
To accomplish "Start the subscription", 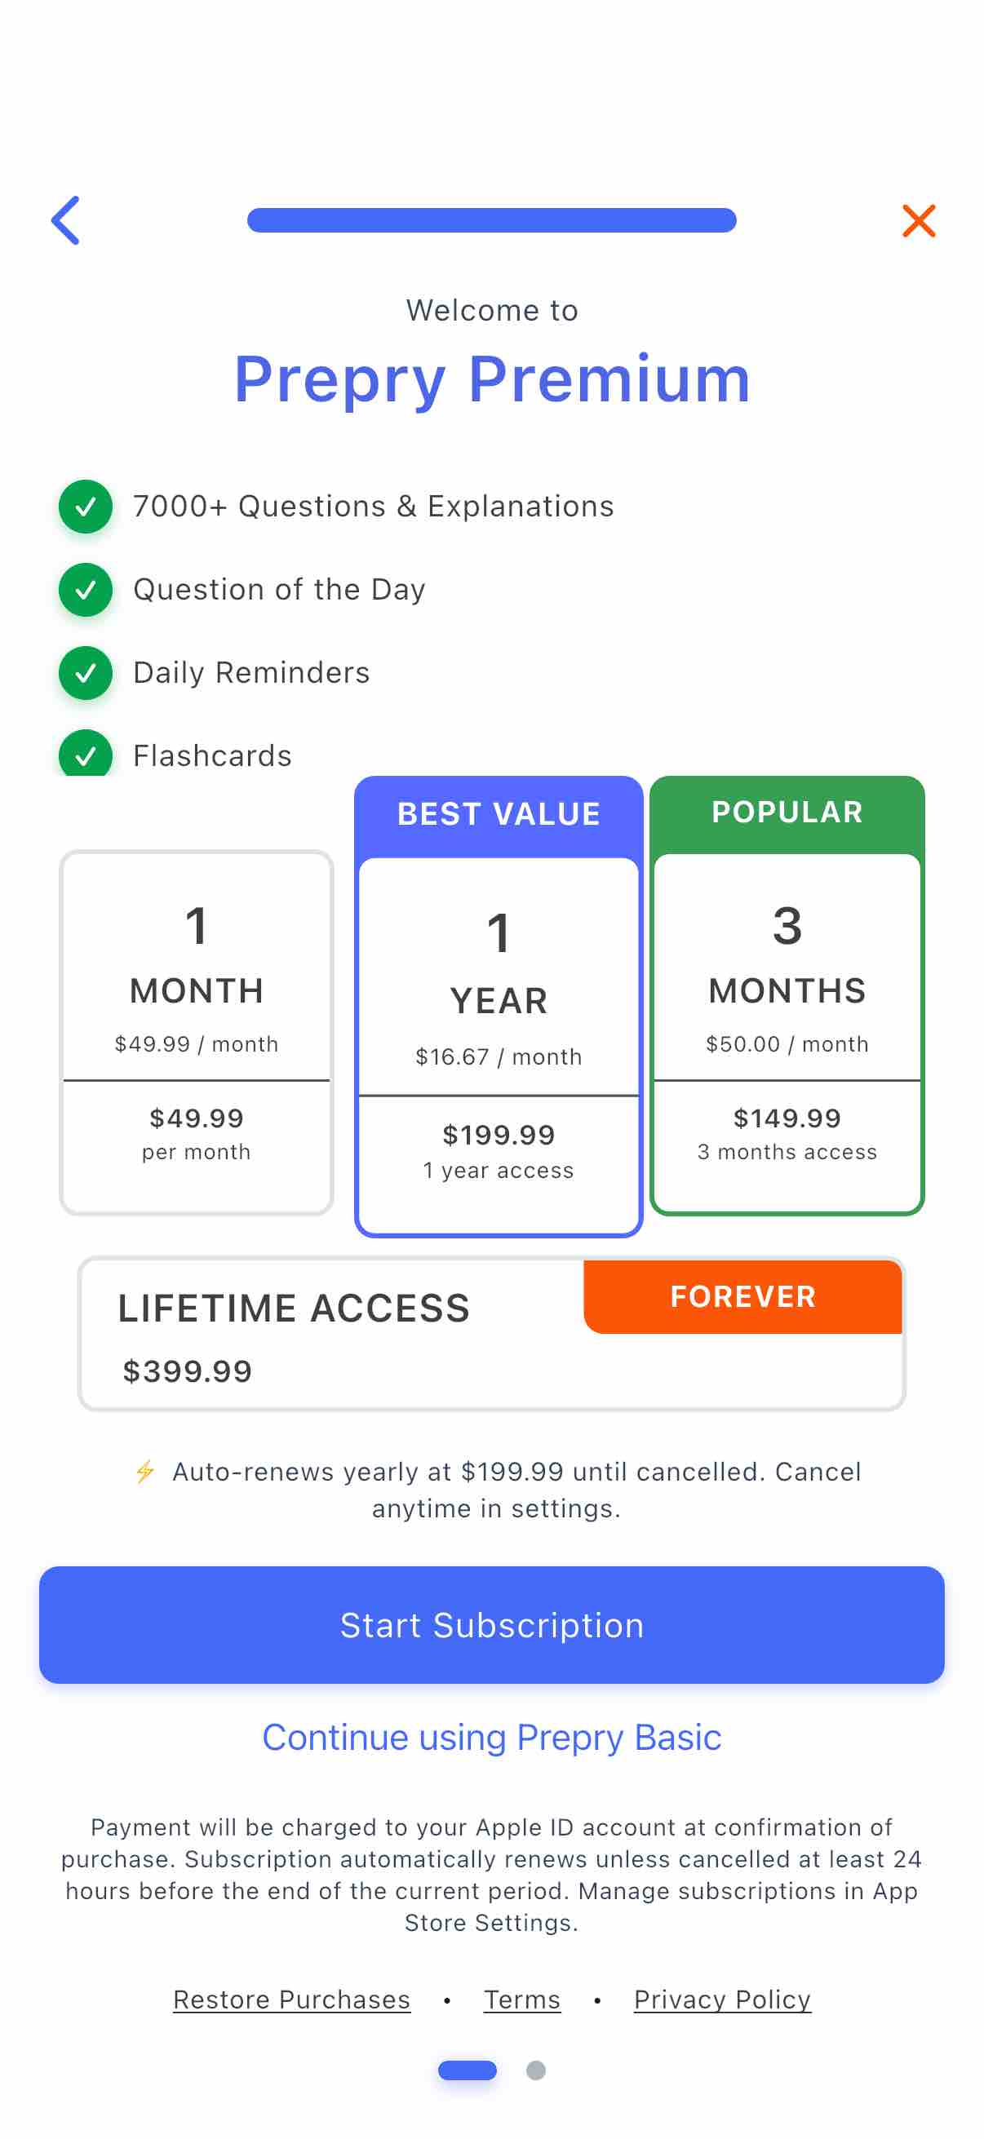I will 491,1625.
